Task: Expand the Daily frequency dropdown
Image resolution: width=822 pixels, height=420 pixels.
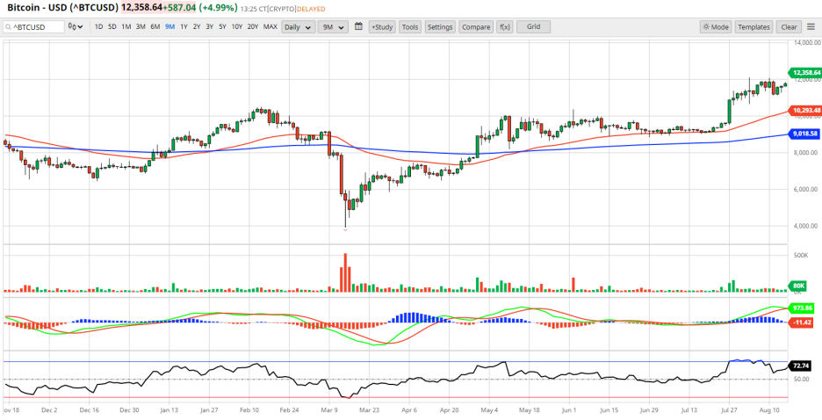Action: click(299, 26)
